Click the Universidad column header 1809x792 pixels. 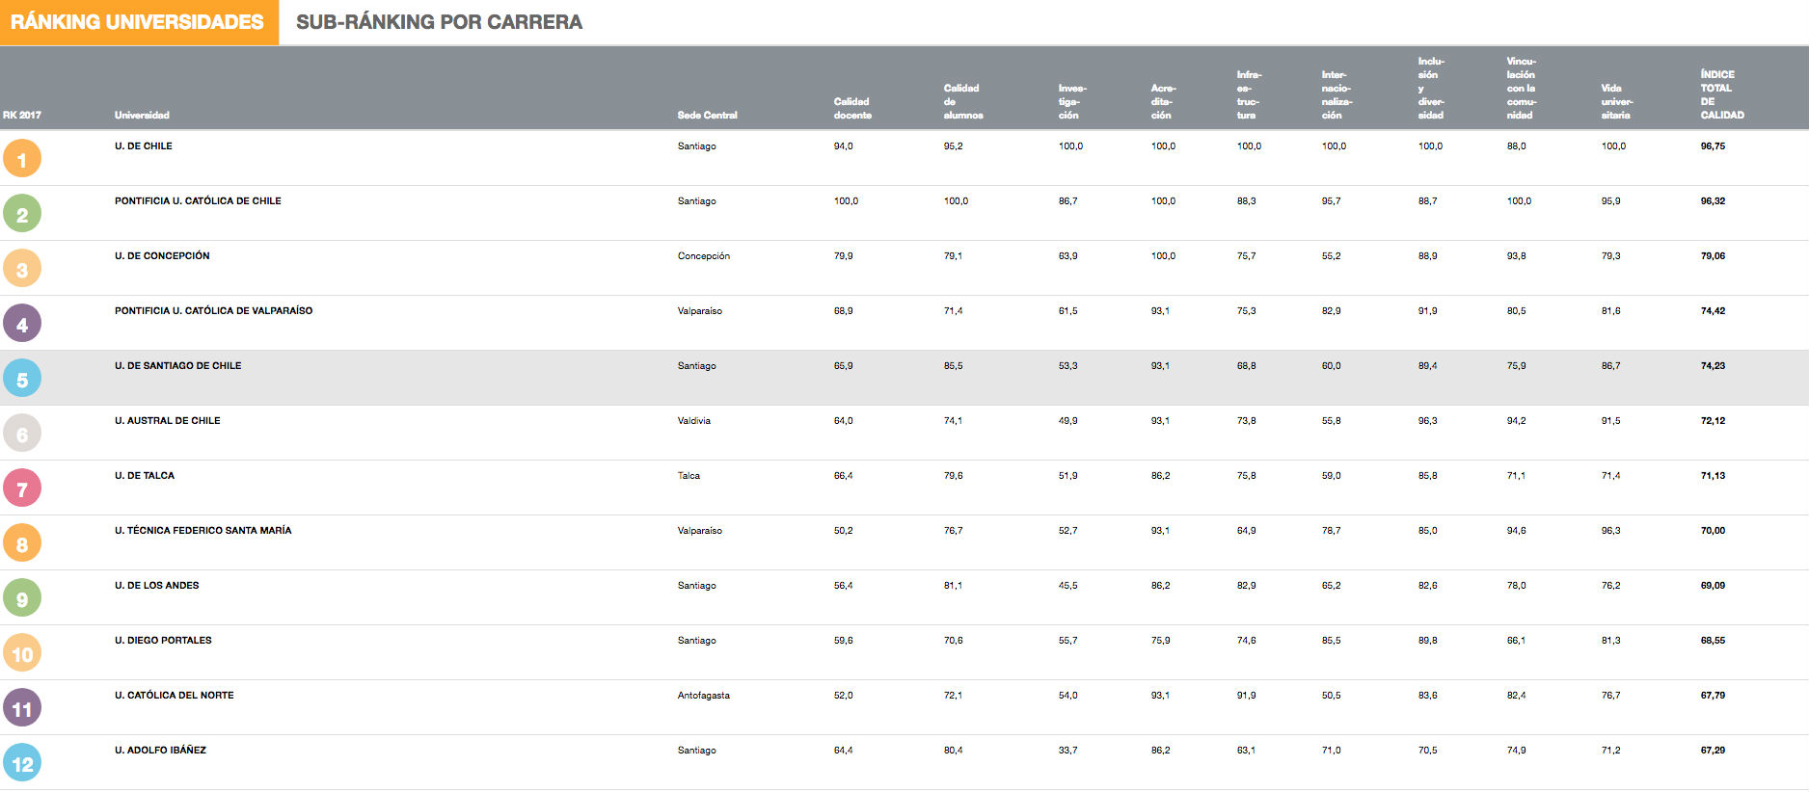coord(142,115)
